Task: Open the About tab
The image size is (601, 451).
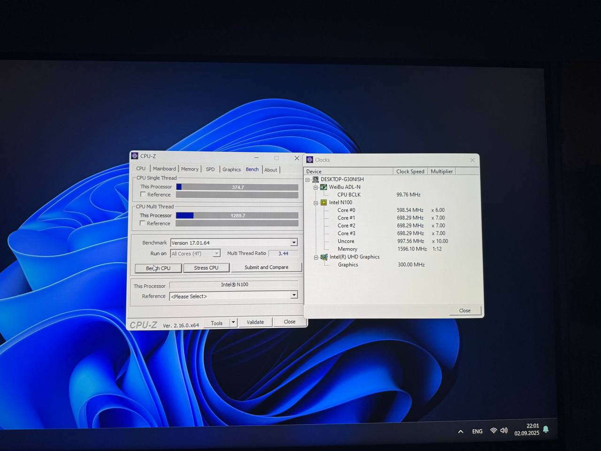Action: (270, 170)
